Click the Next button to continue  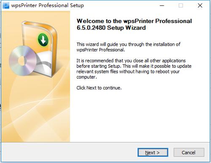click(153, 152)
